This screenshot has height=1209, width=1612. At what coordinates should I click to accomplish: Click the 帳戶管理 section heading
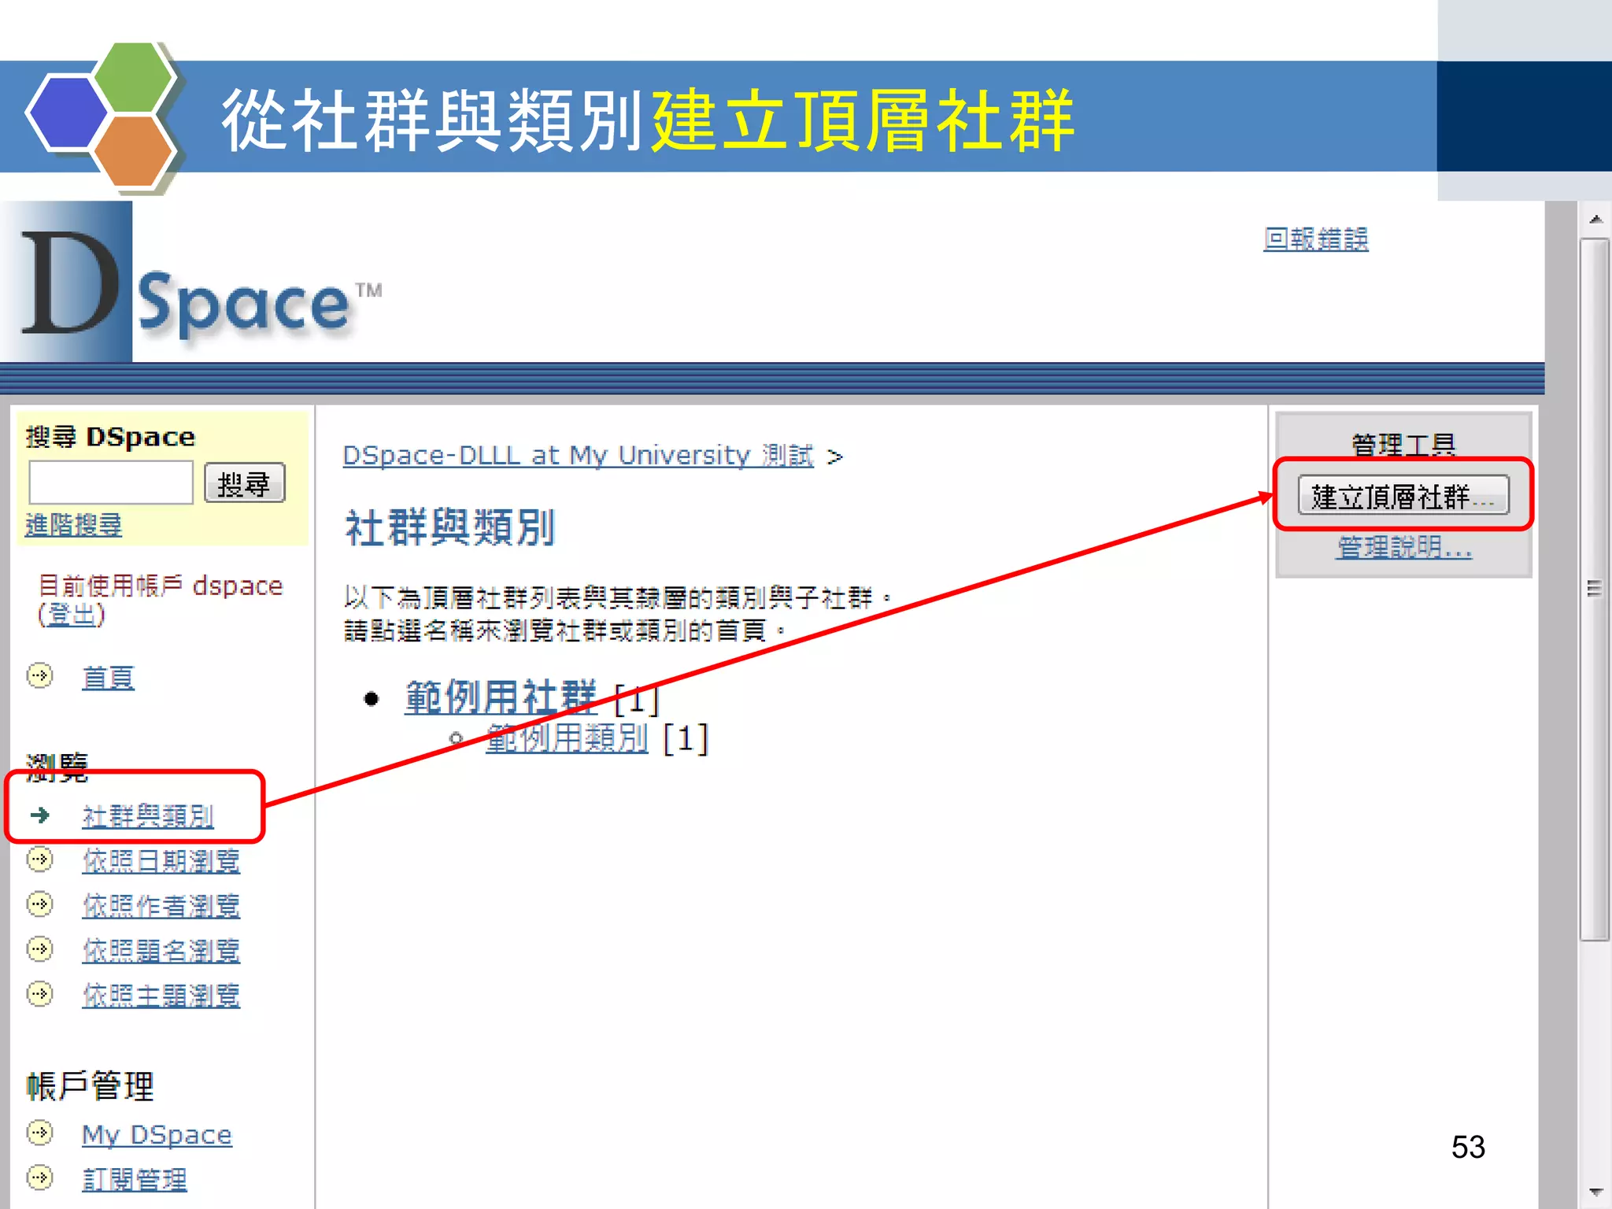click(x=90, y=1086)
